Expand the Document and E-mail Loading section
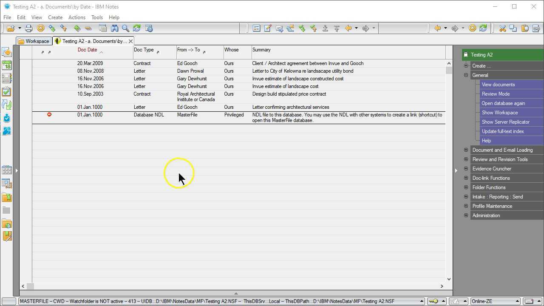This screenshot has width=544, height=306. pyautogui.click(x=466, y=150)
